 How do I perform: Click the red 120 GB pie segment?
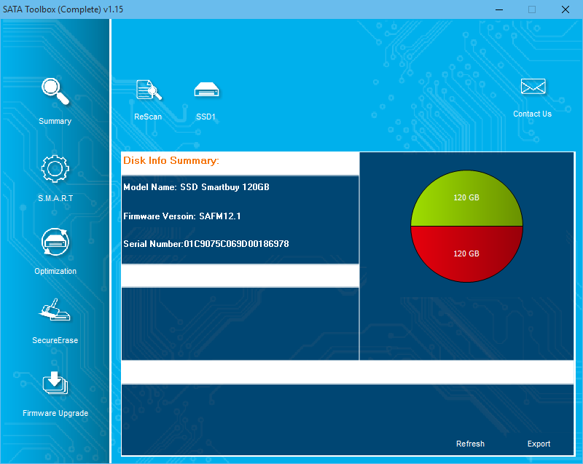466,253
